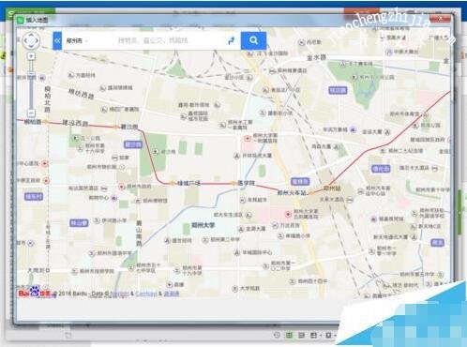Pan map right with compass right arrow
The width and height of the screenshot is (467, 347).
pos(38,40)
